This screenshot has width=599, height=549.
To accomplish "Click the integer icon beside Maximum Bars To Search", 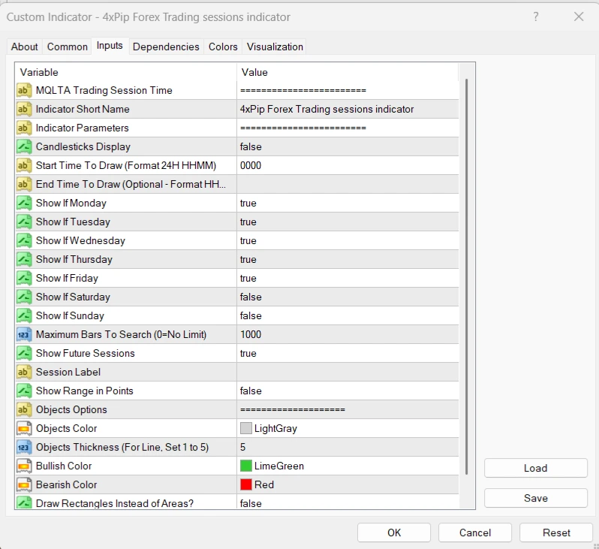I will [24, 334].
